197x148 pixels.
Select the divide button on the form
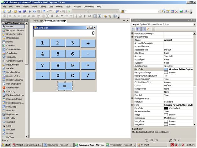coord(88,76)
